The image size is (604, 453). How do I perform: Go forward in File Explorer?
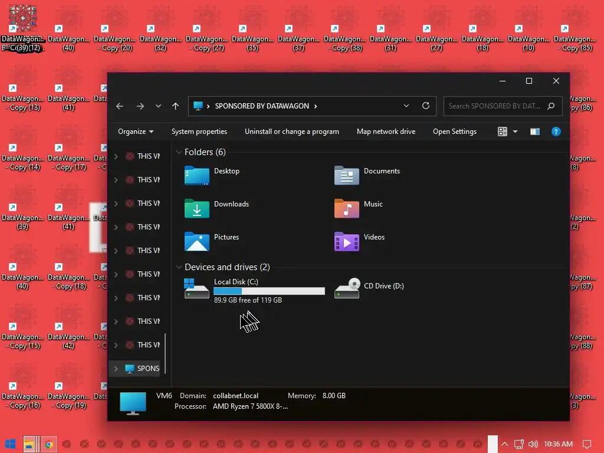pos(140,106)
